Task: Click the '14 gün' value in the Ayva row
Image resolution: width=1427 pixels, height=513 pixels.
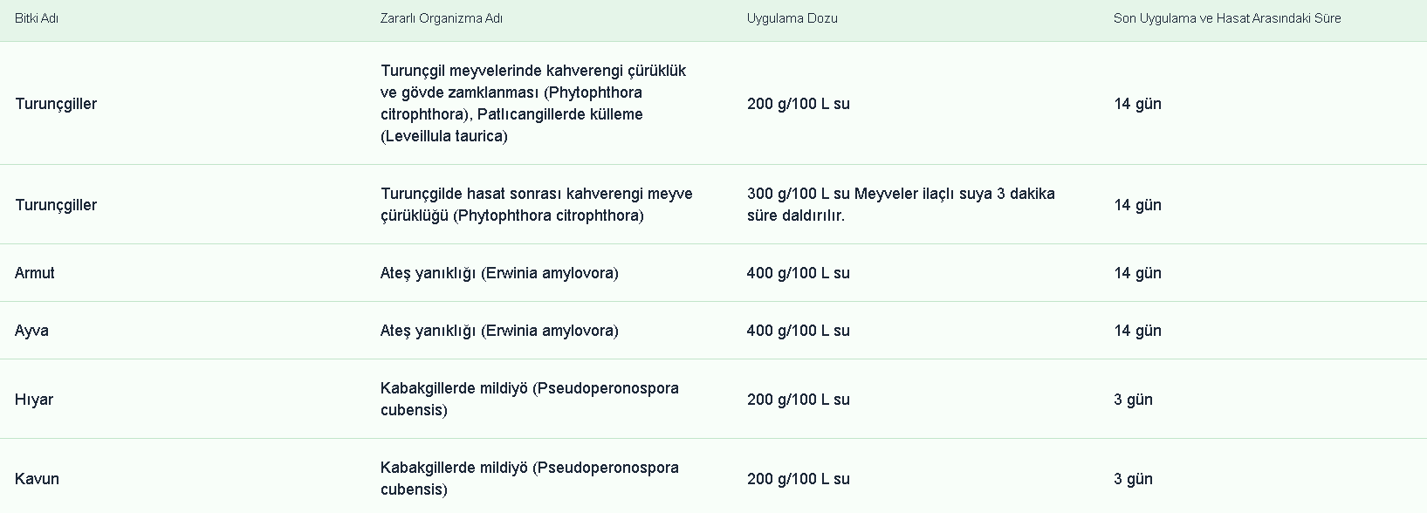Action: click(x=1137, y=331)
